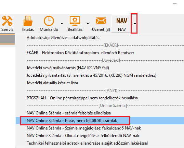Select Számla megjelölése: felküldendő NAV-nak

point(84,128)
